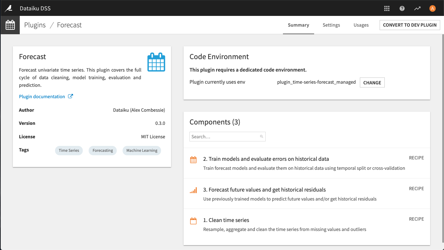Click the Dataiku DSS title text
Screen dimensions: 444x250
[x=35, y=8]
